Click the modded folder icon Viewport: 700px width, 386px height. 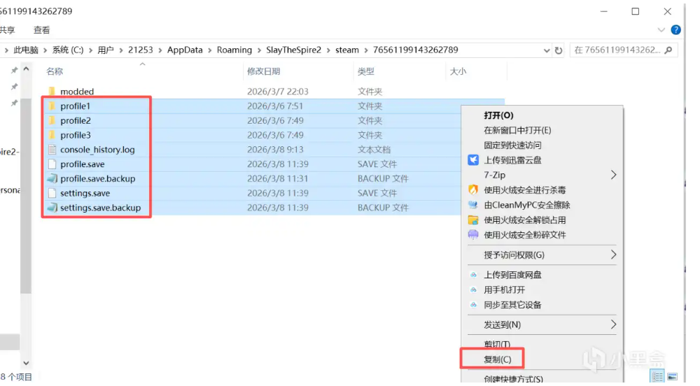(x=52, y=92)
